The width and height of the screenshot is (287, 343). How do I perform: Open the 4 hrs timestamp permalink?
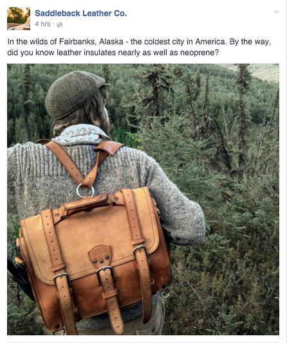click(42, 24)
